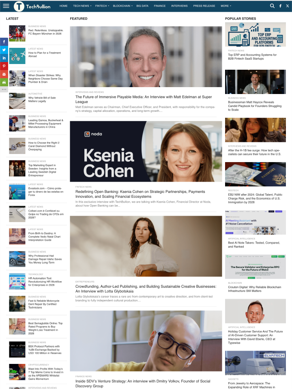Image resolution: width=292 pixels, height=389 pixels.
Task: Expand the Tech News dropdown
Action: tap(82, 6)
